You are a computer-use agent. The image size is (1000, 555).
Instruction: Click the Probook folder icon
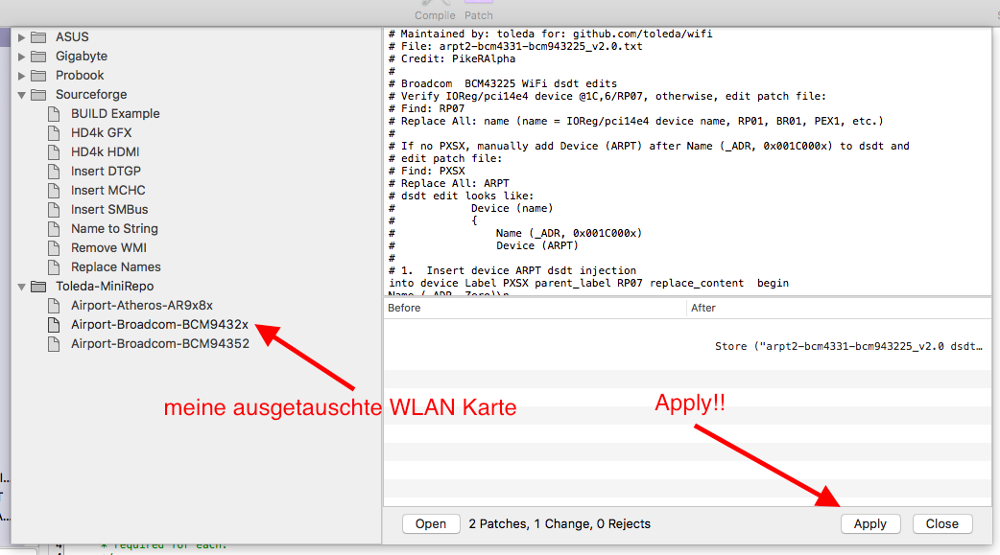click(x=39, y=75)
